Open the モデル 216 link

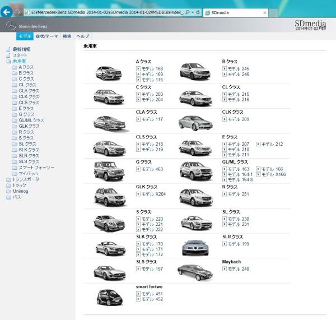point(239,100)
